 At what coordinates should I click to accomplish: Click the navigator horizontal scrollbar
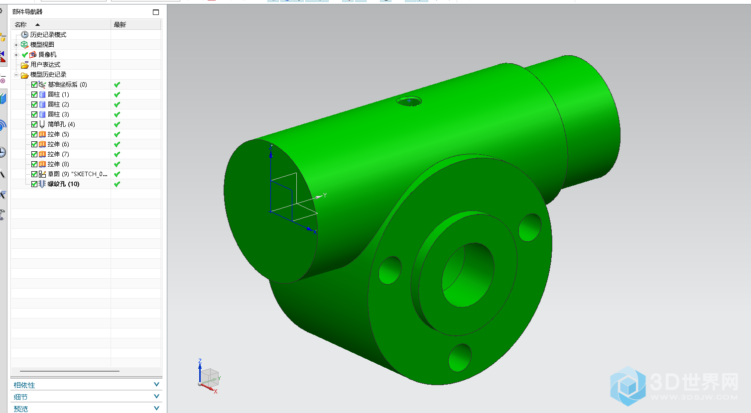pos(70,371)
